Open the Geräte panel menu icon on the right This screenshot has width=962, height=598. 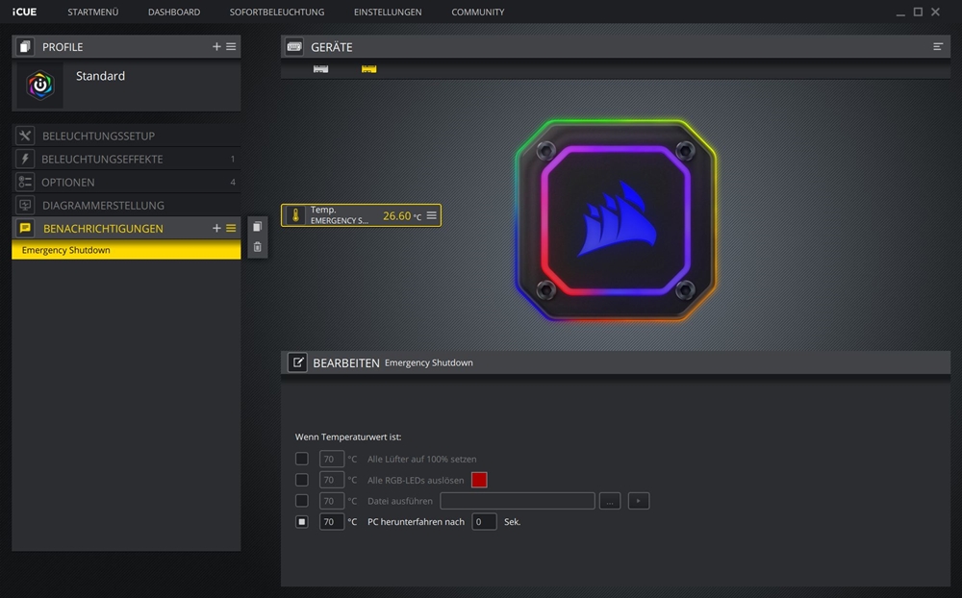[937, 46]
